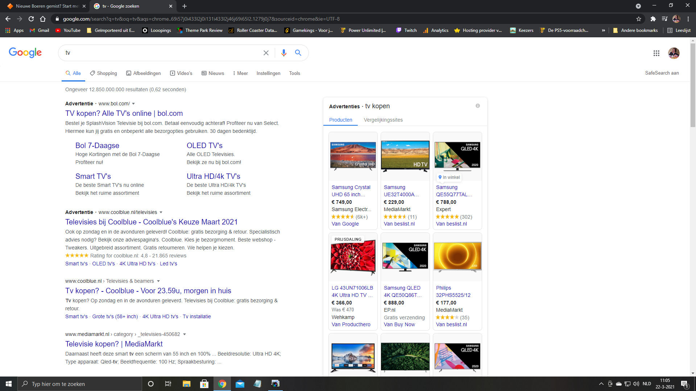Click the LG 43UN71006LB product image
696x391 pixels.
[353, 257]
